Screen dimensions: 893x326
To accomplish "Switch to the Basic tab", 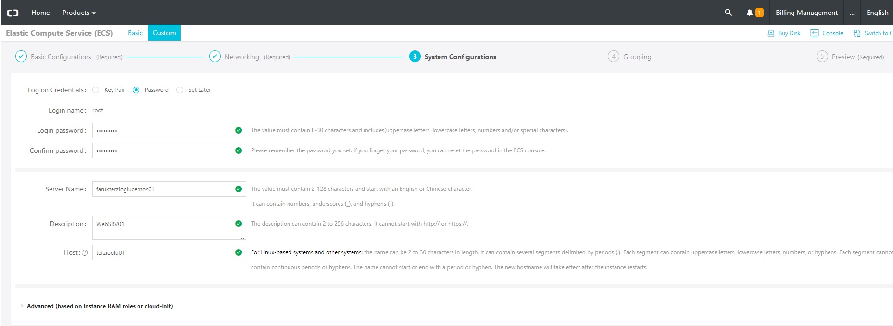I will (135, 33).
